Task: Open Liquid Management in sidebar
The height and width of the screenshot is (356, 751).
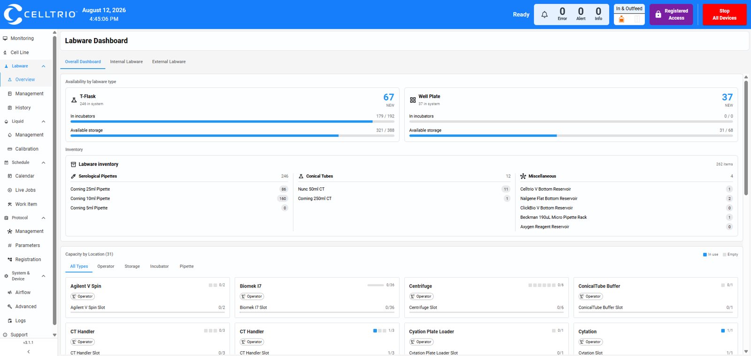Action: click(29, 135)
